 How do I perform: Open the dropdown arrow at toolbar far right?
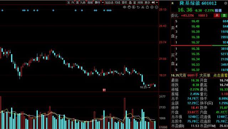tap(157, 2)
